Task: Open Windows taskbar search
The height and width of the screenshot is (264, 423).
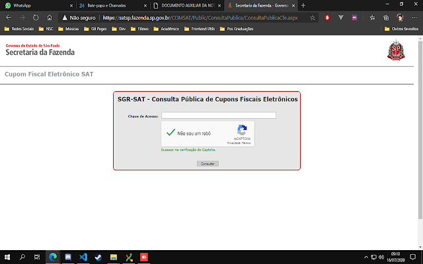Action: pos(22,257)
